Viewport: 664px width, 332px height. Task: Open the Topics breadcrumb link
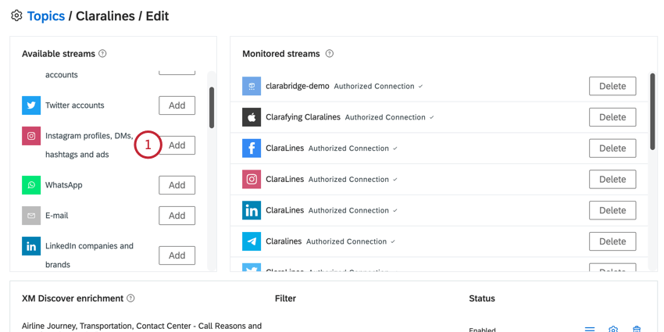coord(46,16)
